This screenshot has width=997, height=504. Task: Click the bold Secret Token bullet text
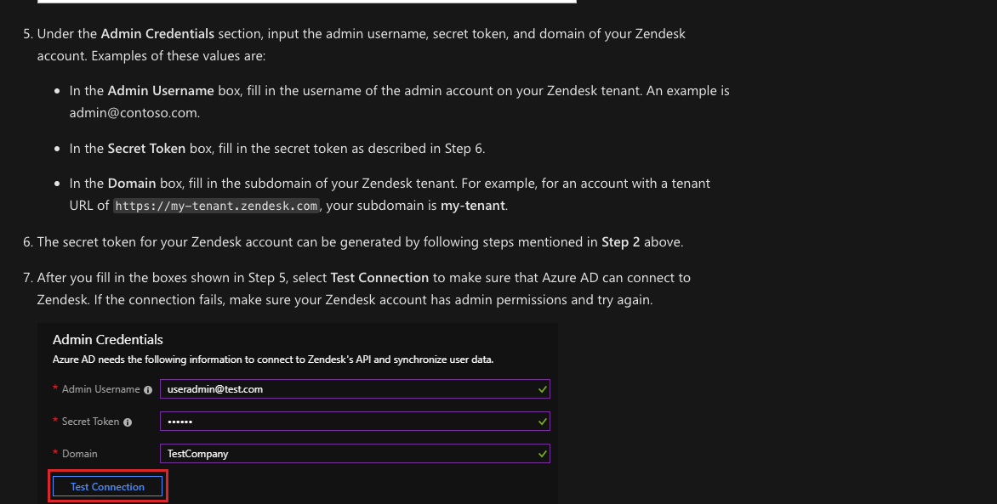(x=146, y=148)
